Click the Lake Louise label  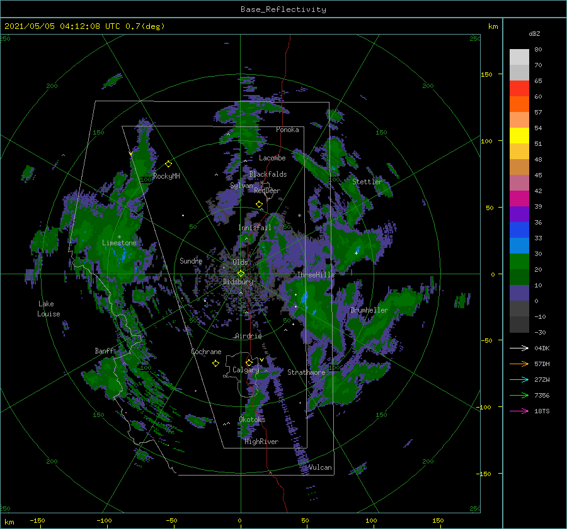coord(49,309)
